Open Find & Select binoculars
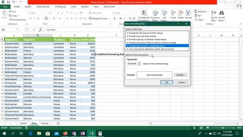The height and width of the screenshot is (137, 243). [222, 16]
